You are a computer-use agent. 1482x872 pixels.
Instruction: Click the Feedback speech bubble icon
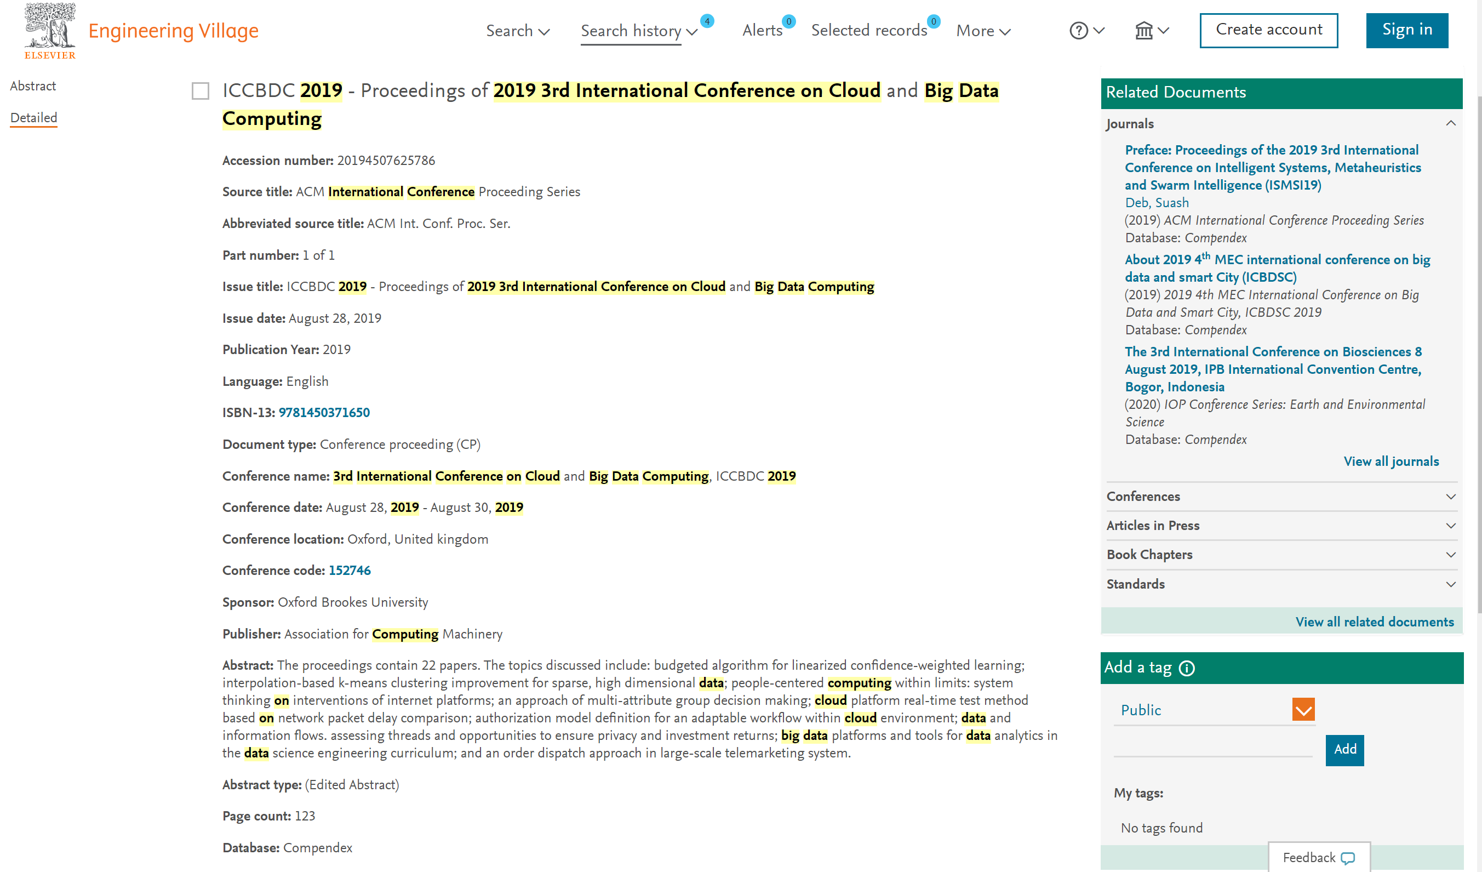[x=1348, y=858]
